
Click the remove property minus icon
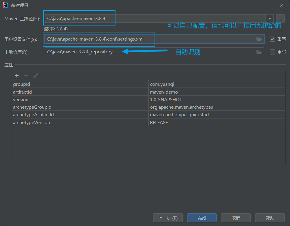pos(26,76)
